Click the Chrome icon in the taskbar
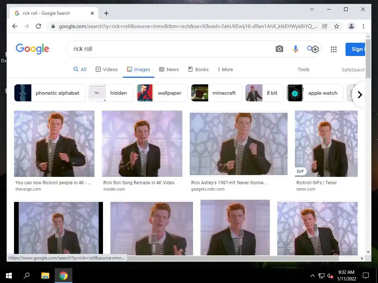The width and height of the screenshot is (378, 283). pyautogui.click(x=63, y=276)
